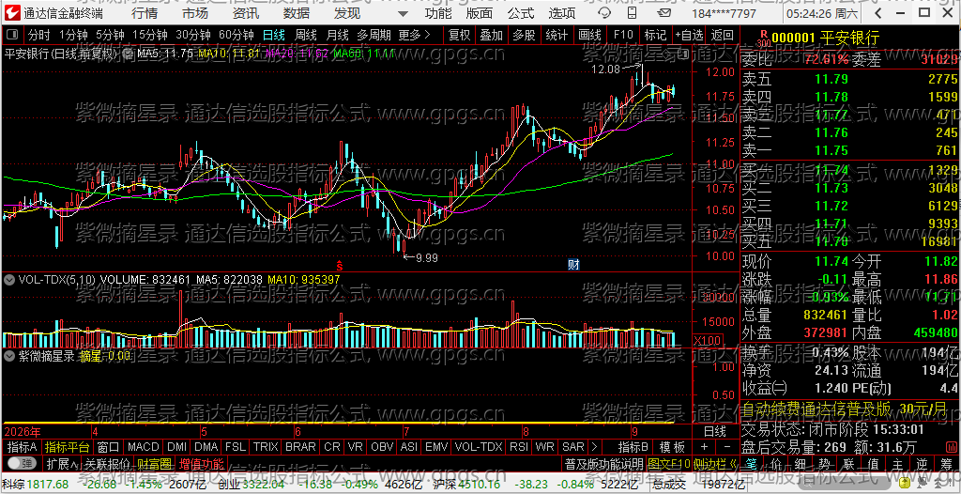961x494 pixels.
Task: Click the 财 financial report marker
Action: [573, 265]
